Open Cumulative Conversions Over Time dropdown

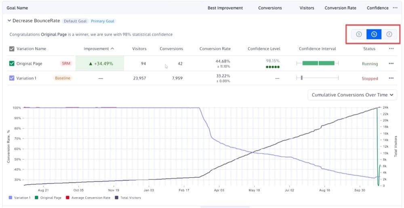click(352, 95)
